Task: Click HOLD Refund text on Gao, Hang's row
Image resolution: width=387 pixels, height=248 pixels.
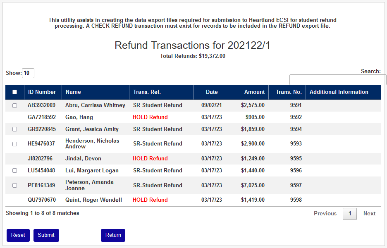Action: (x=150, y=117)
